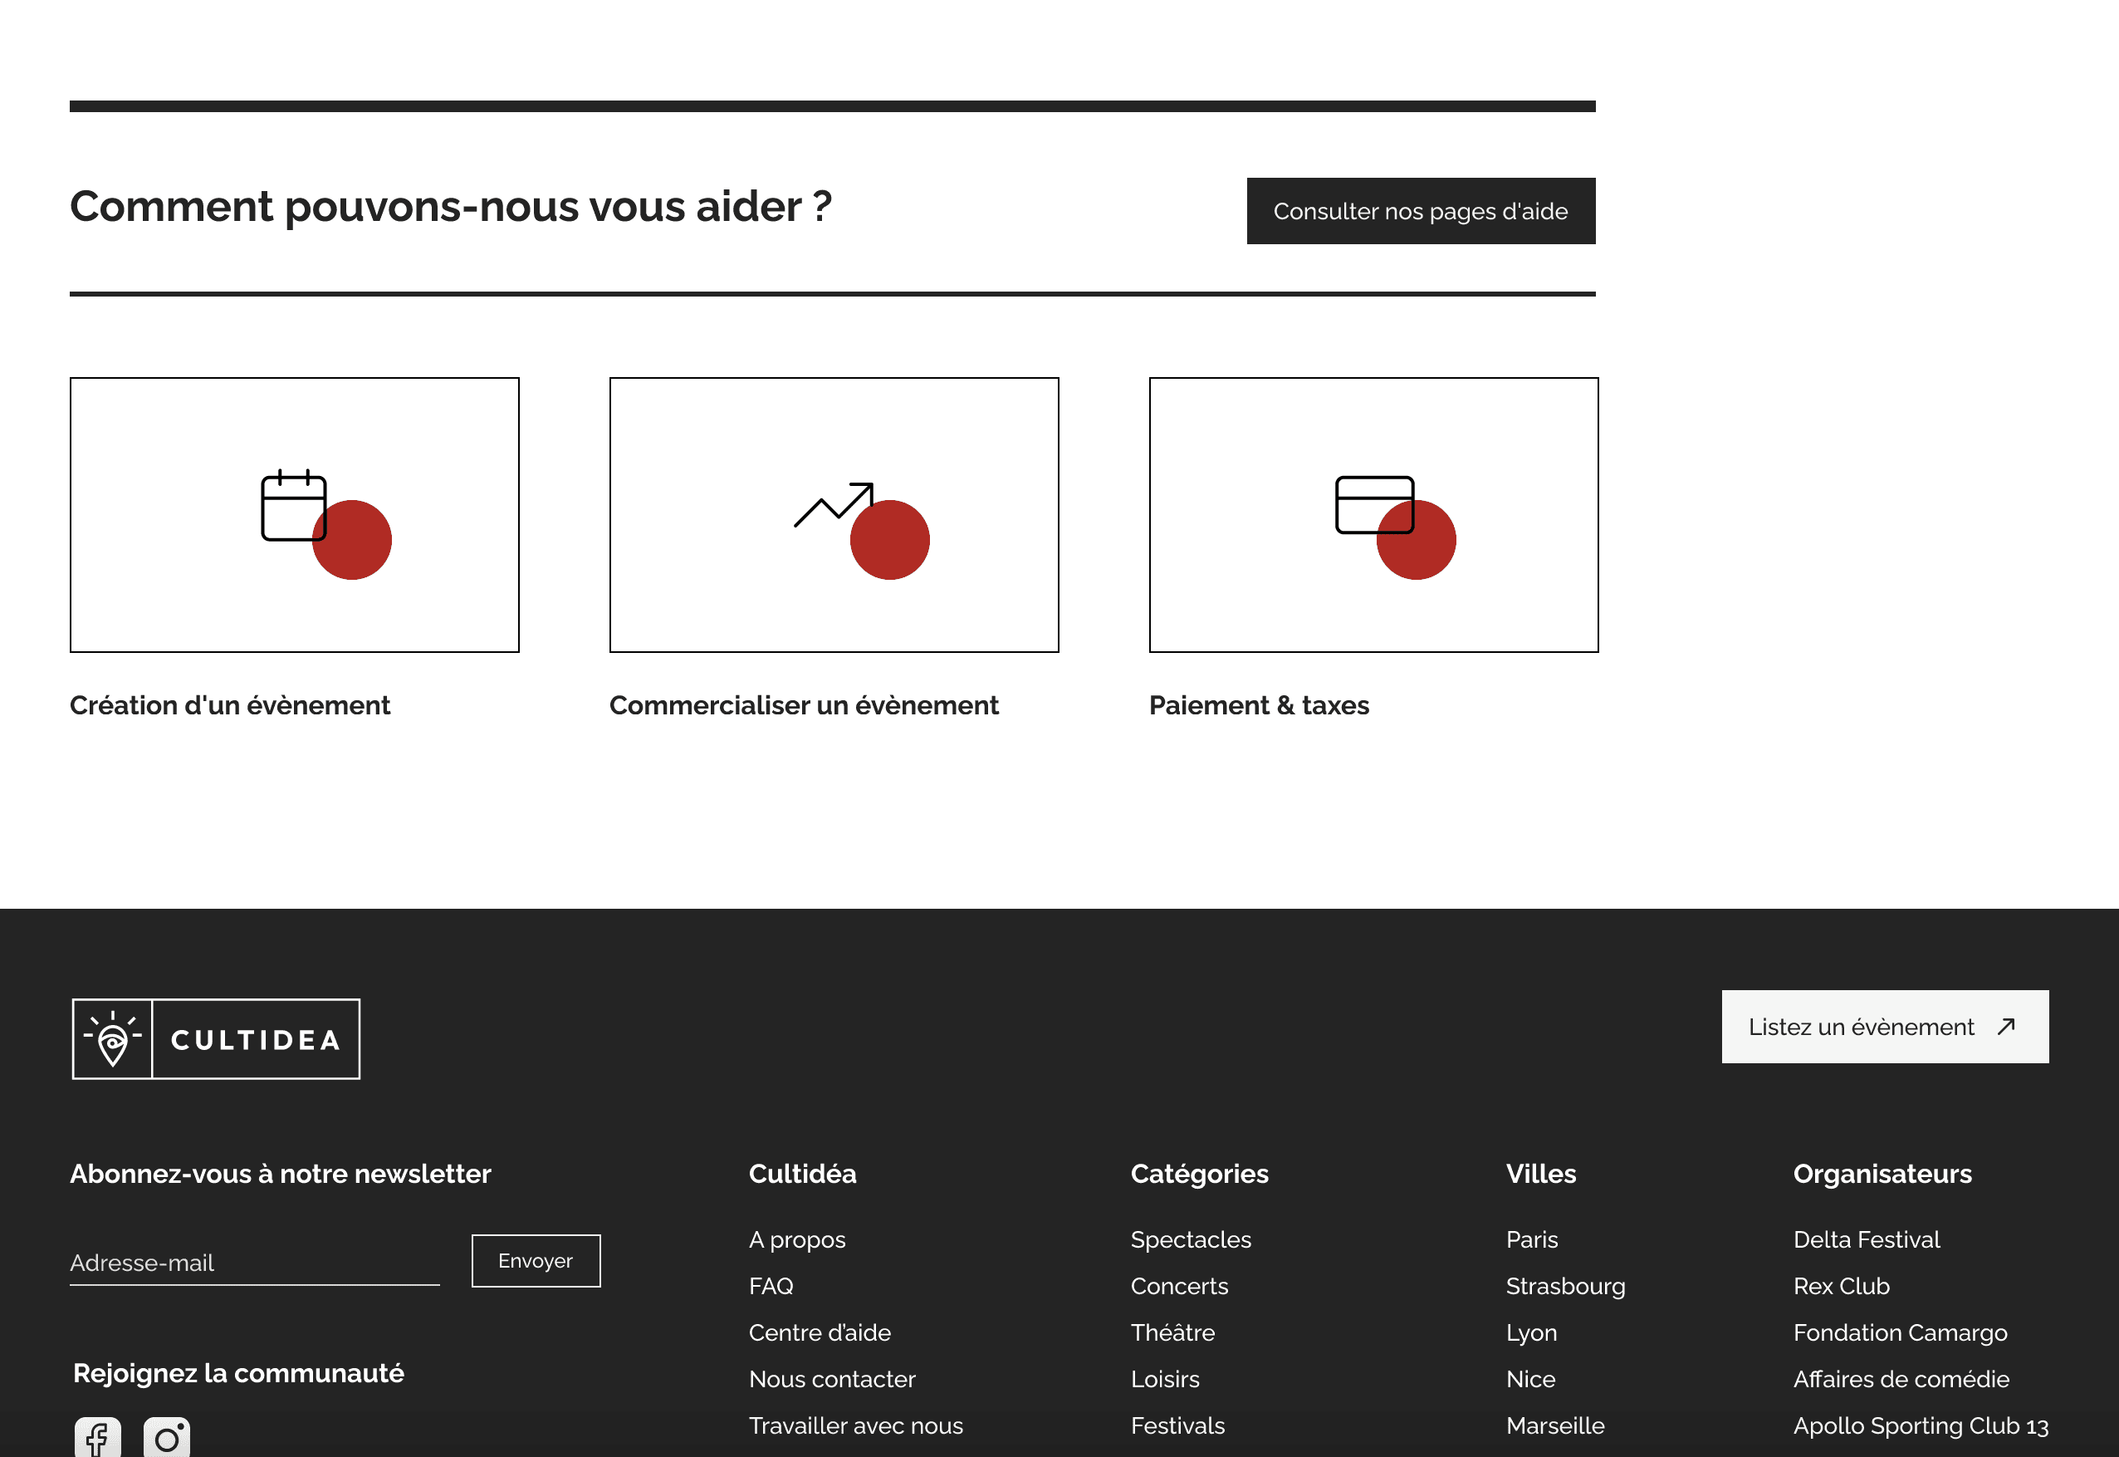Click the credit card payment icon
This screenshot has height=1457, width=2119.
(1373, 505)
